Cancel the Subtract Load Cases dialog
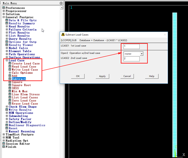188x158 pixels. 127,76
